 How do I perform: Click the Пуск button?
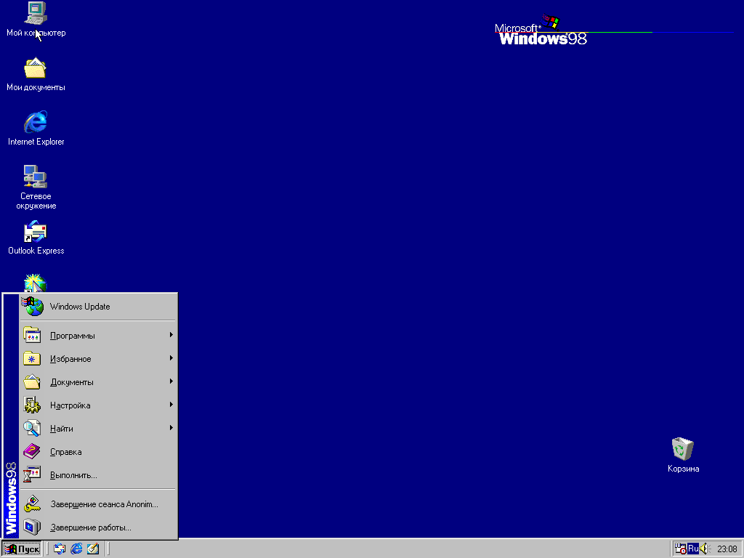pos(21,549)
